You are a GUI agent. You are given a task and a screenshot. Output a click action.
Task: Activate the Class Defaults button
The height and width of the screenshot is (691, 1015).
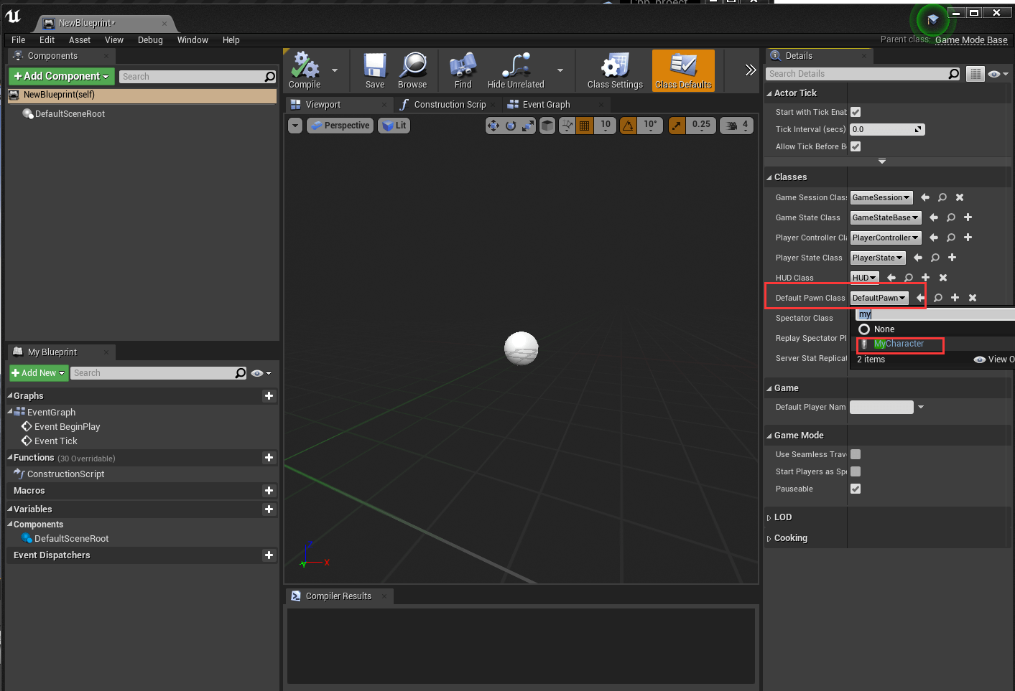point(683,70)
